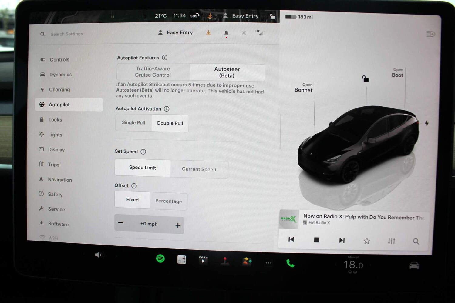Show info for Autopilot Features
The image size is (455, 303).
pyautogui.click(x=165, y=58)
